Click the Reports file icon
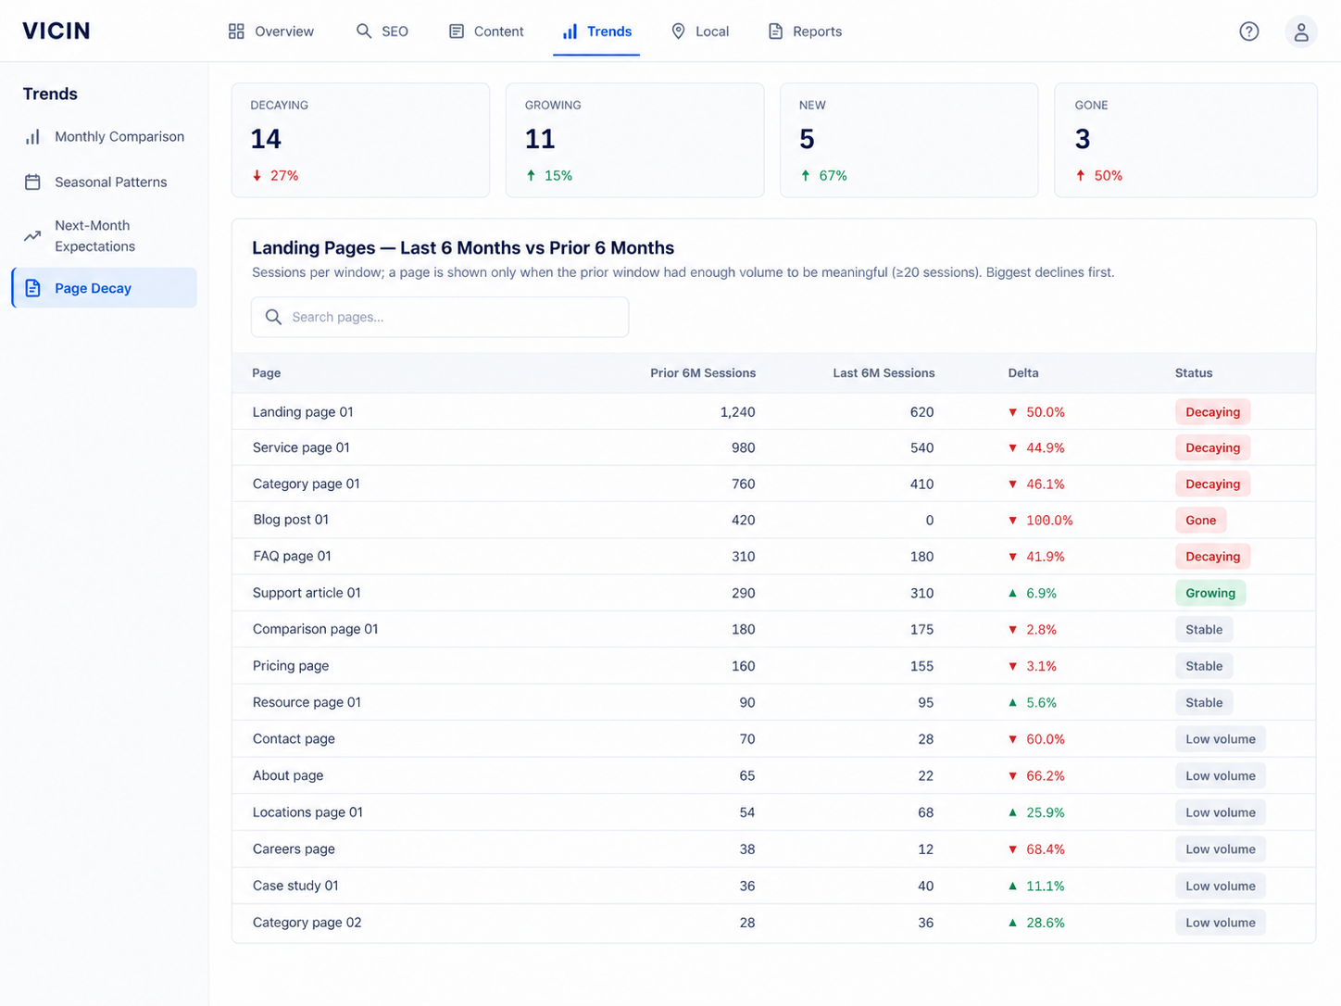This screenshot has height=1006, width=1341. pyautogui.click(x=775, y=31)
